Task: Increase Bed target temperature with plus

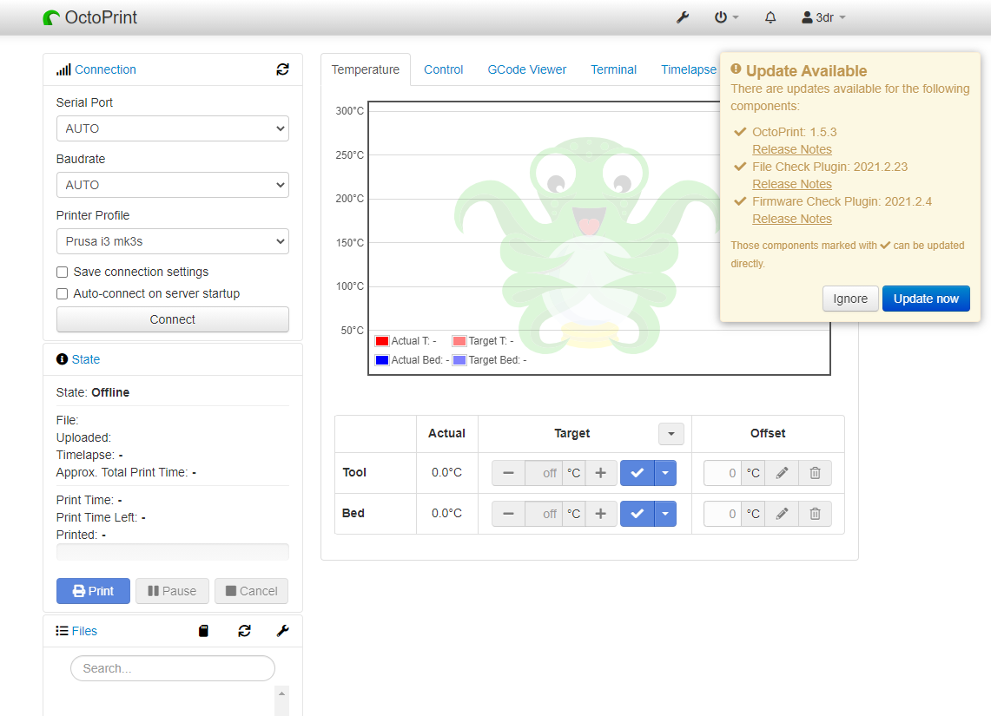Action: click(600, 514)
